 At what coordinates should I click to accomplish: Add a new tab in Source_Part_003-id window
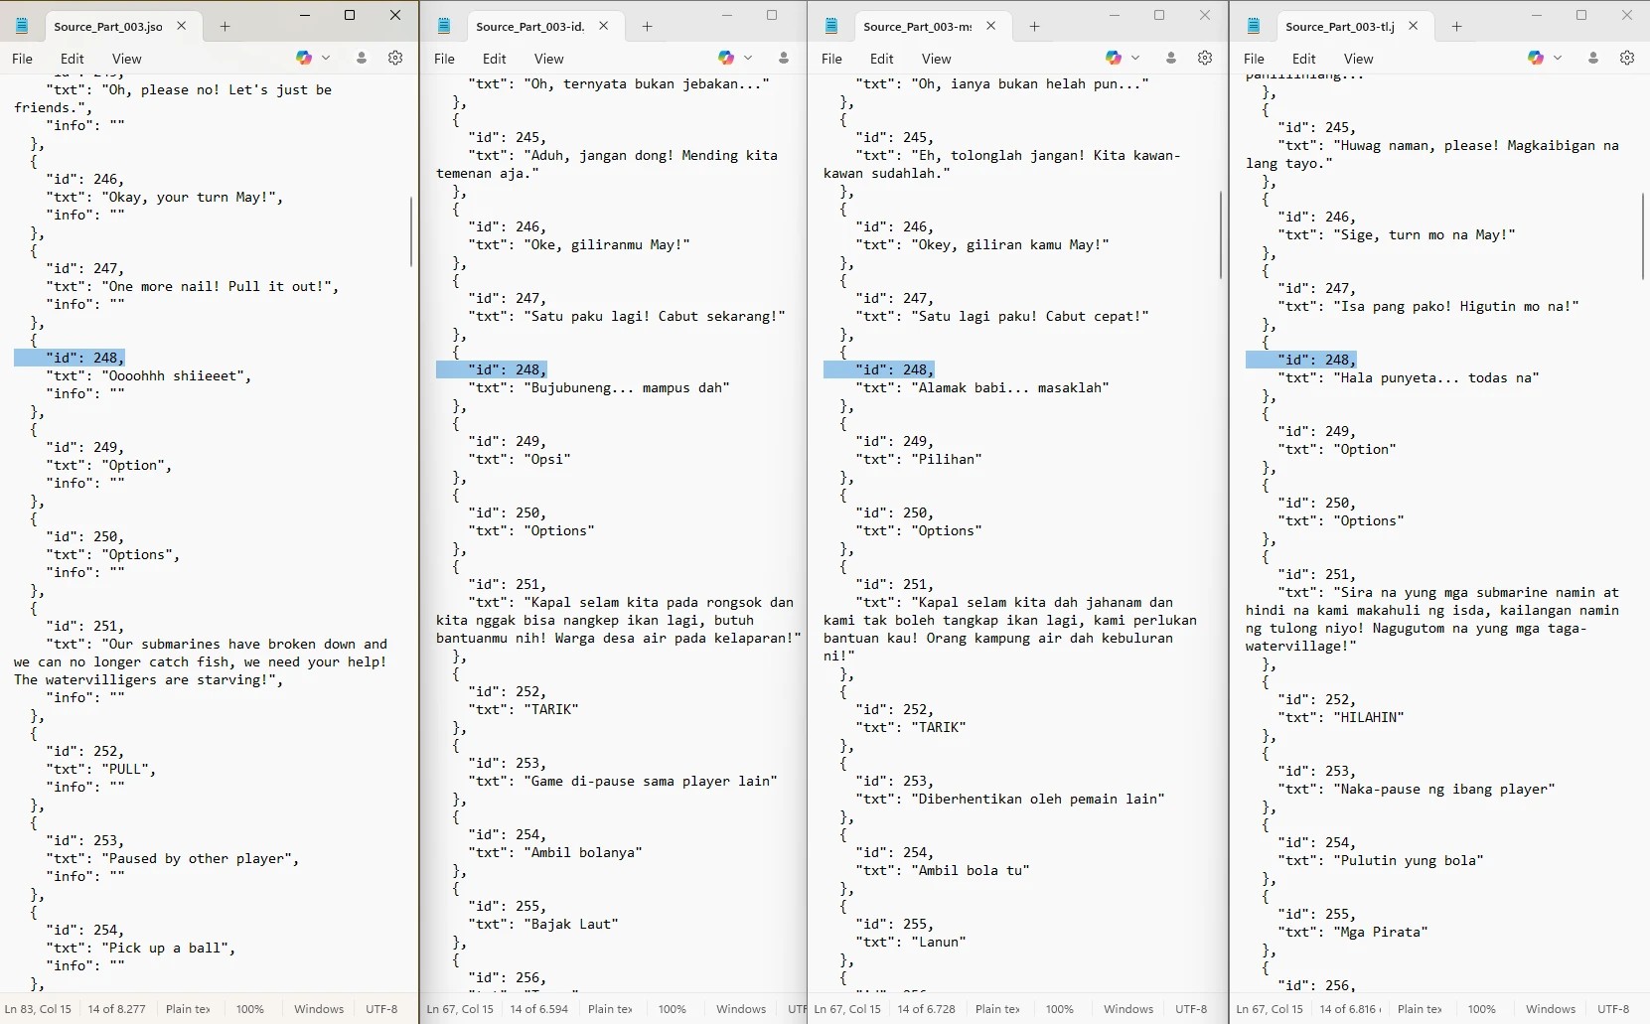click(x=647, y=27)
